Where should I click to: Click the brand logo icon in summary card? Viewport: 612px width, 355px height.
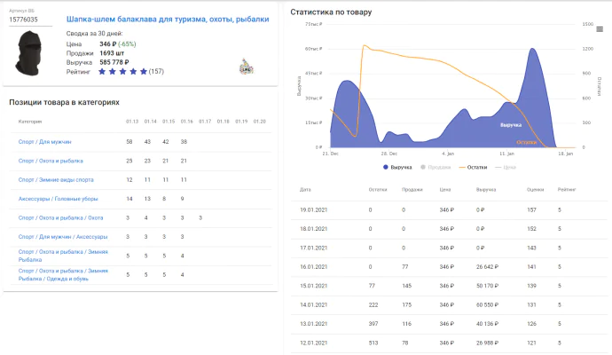point(246,67)
